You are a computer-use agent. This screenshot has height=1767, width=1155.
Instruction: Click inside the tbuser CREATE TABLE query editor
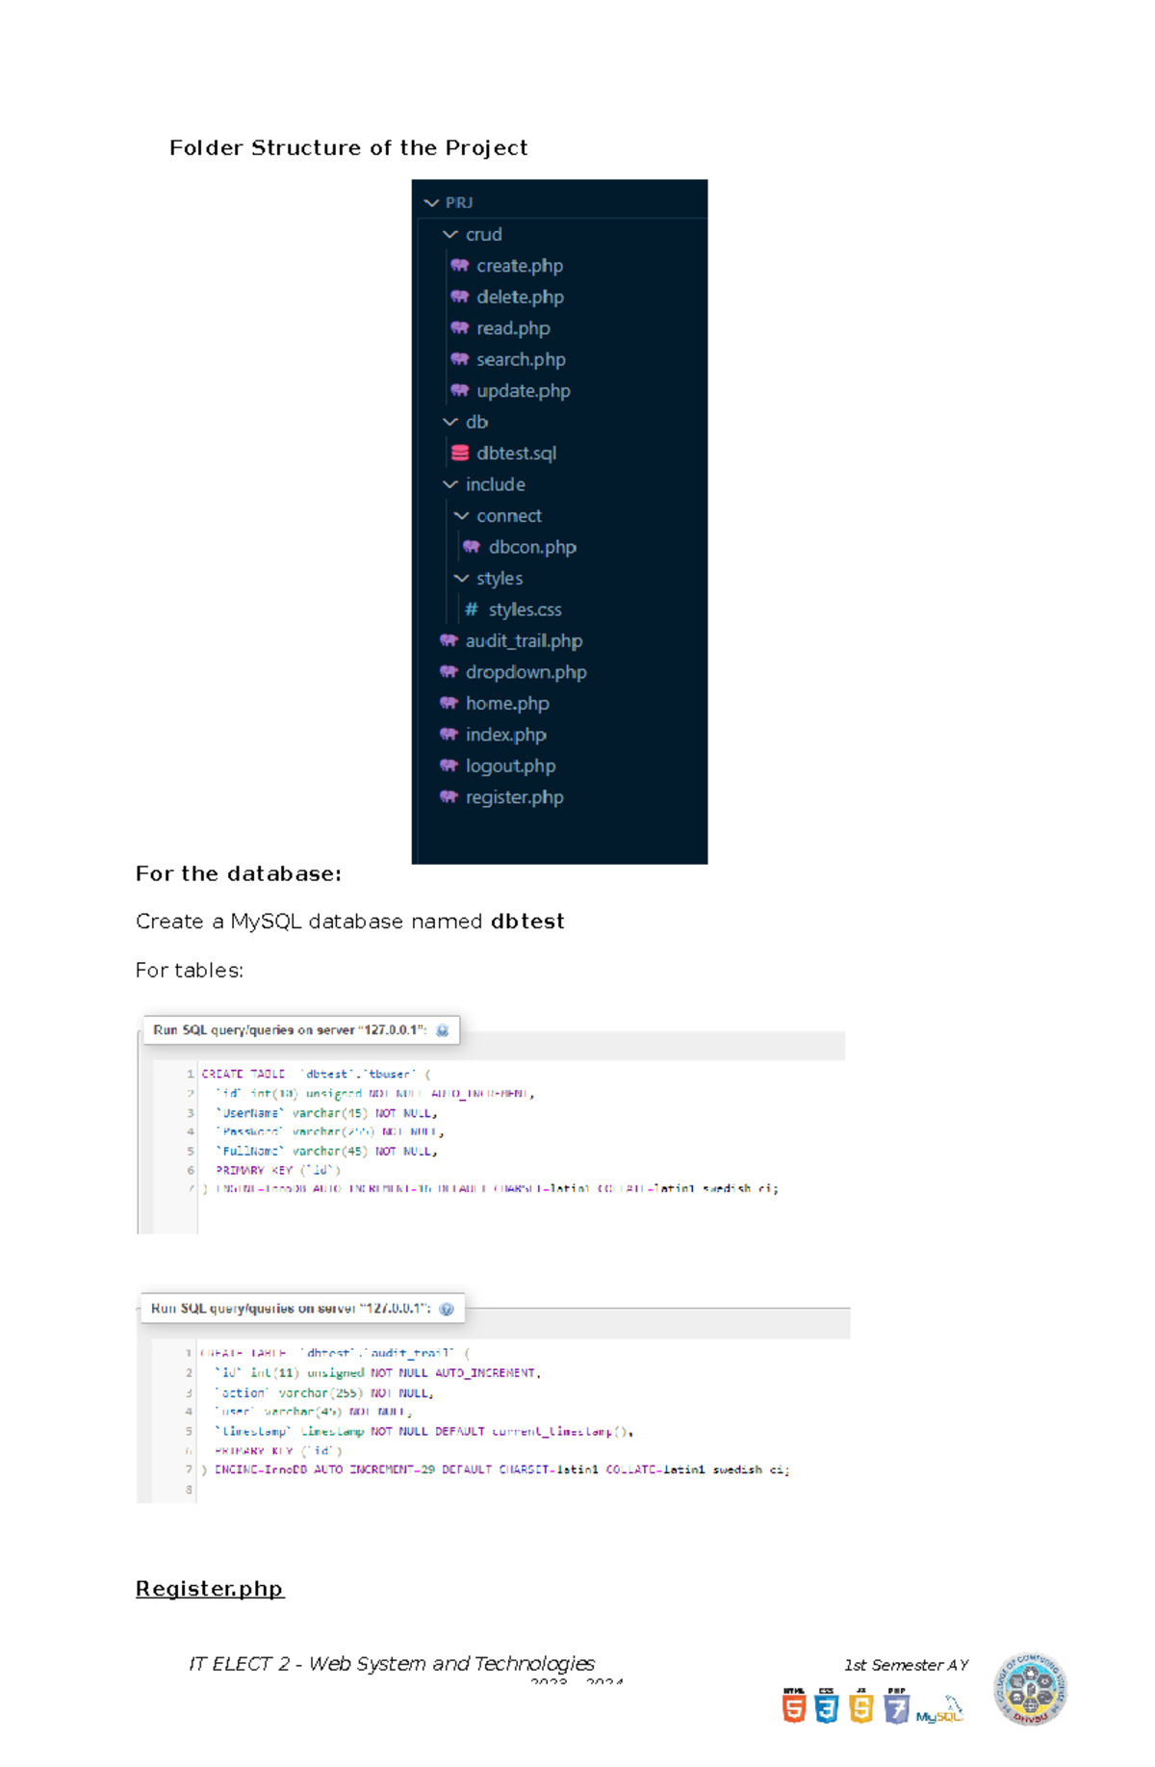pos(521,1146)
